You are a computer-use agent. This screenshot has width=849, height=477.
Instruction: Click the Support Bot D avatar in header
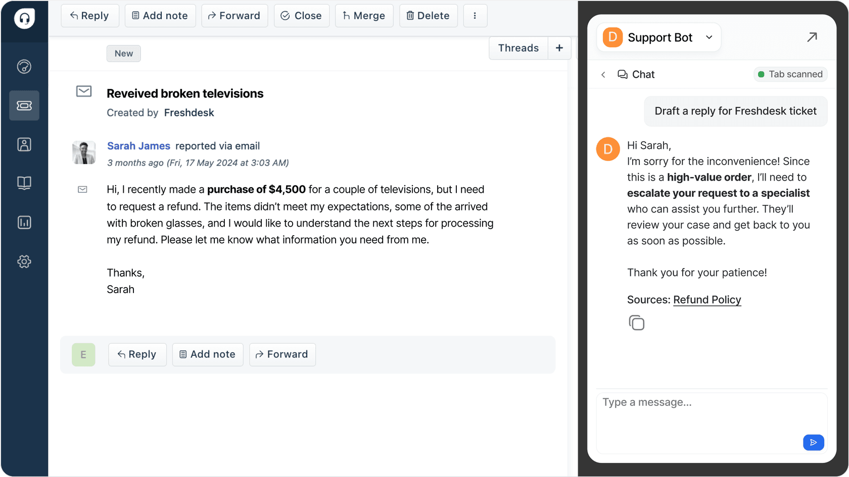click(612, 37)
